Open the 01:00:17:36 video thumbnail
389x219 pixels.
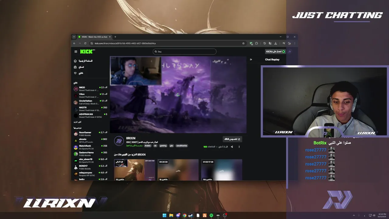coord(222,170)
